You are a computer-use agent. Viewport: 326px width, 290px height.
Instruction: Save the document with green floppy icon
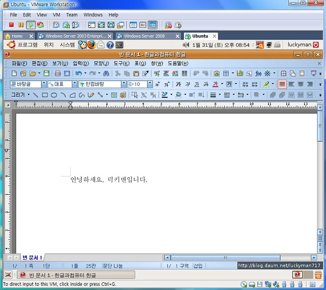click(x=47, y=73)
